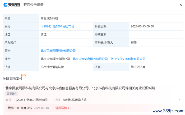Open defendant 北京抖音信息服务有限公司 link
Screen dimensions: 185x115
pyautogui.click(x=90, y=59)
